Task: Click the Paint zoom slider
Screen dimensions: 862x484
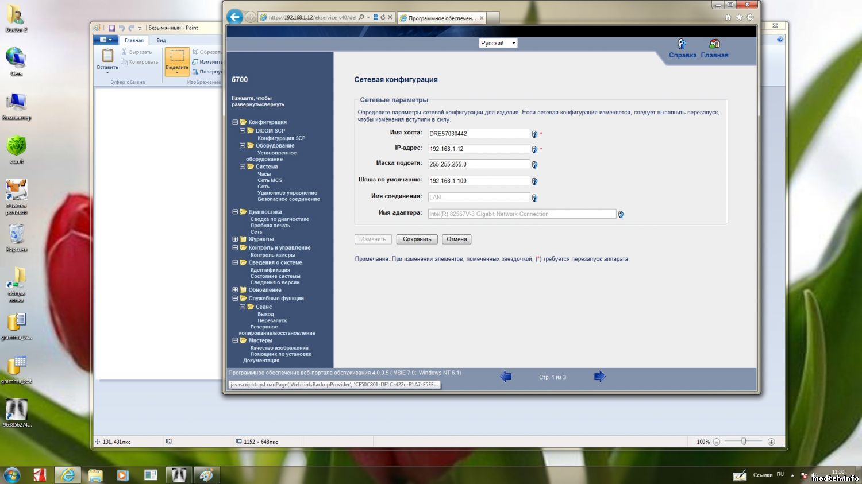Action: 744,442
